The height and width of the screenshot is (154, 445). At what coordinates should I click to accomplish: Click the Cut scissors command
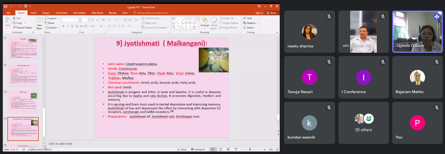point(16,18)
